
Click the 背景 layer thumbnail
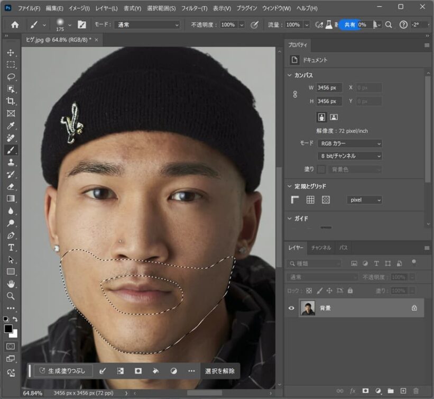click(308, 307)
